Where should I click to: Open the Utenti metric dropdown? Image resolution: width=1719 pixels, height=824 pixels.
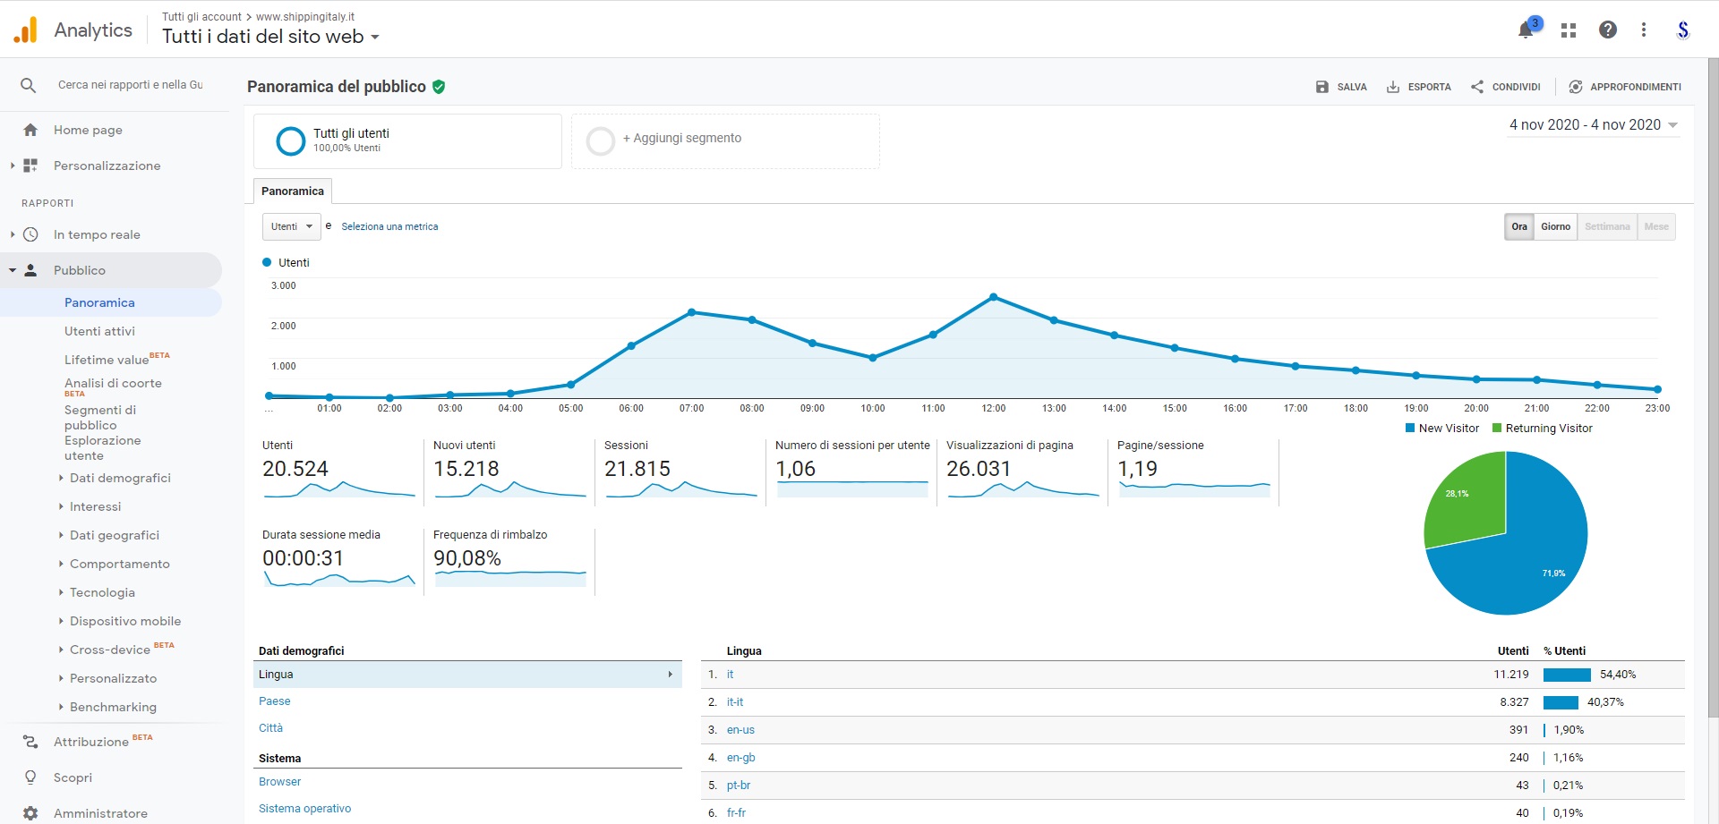[291, 227]
